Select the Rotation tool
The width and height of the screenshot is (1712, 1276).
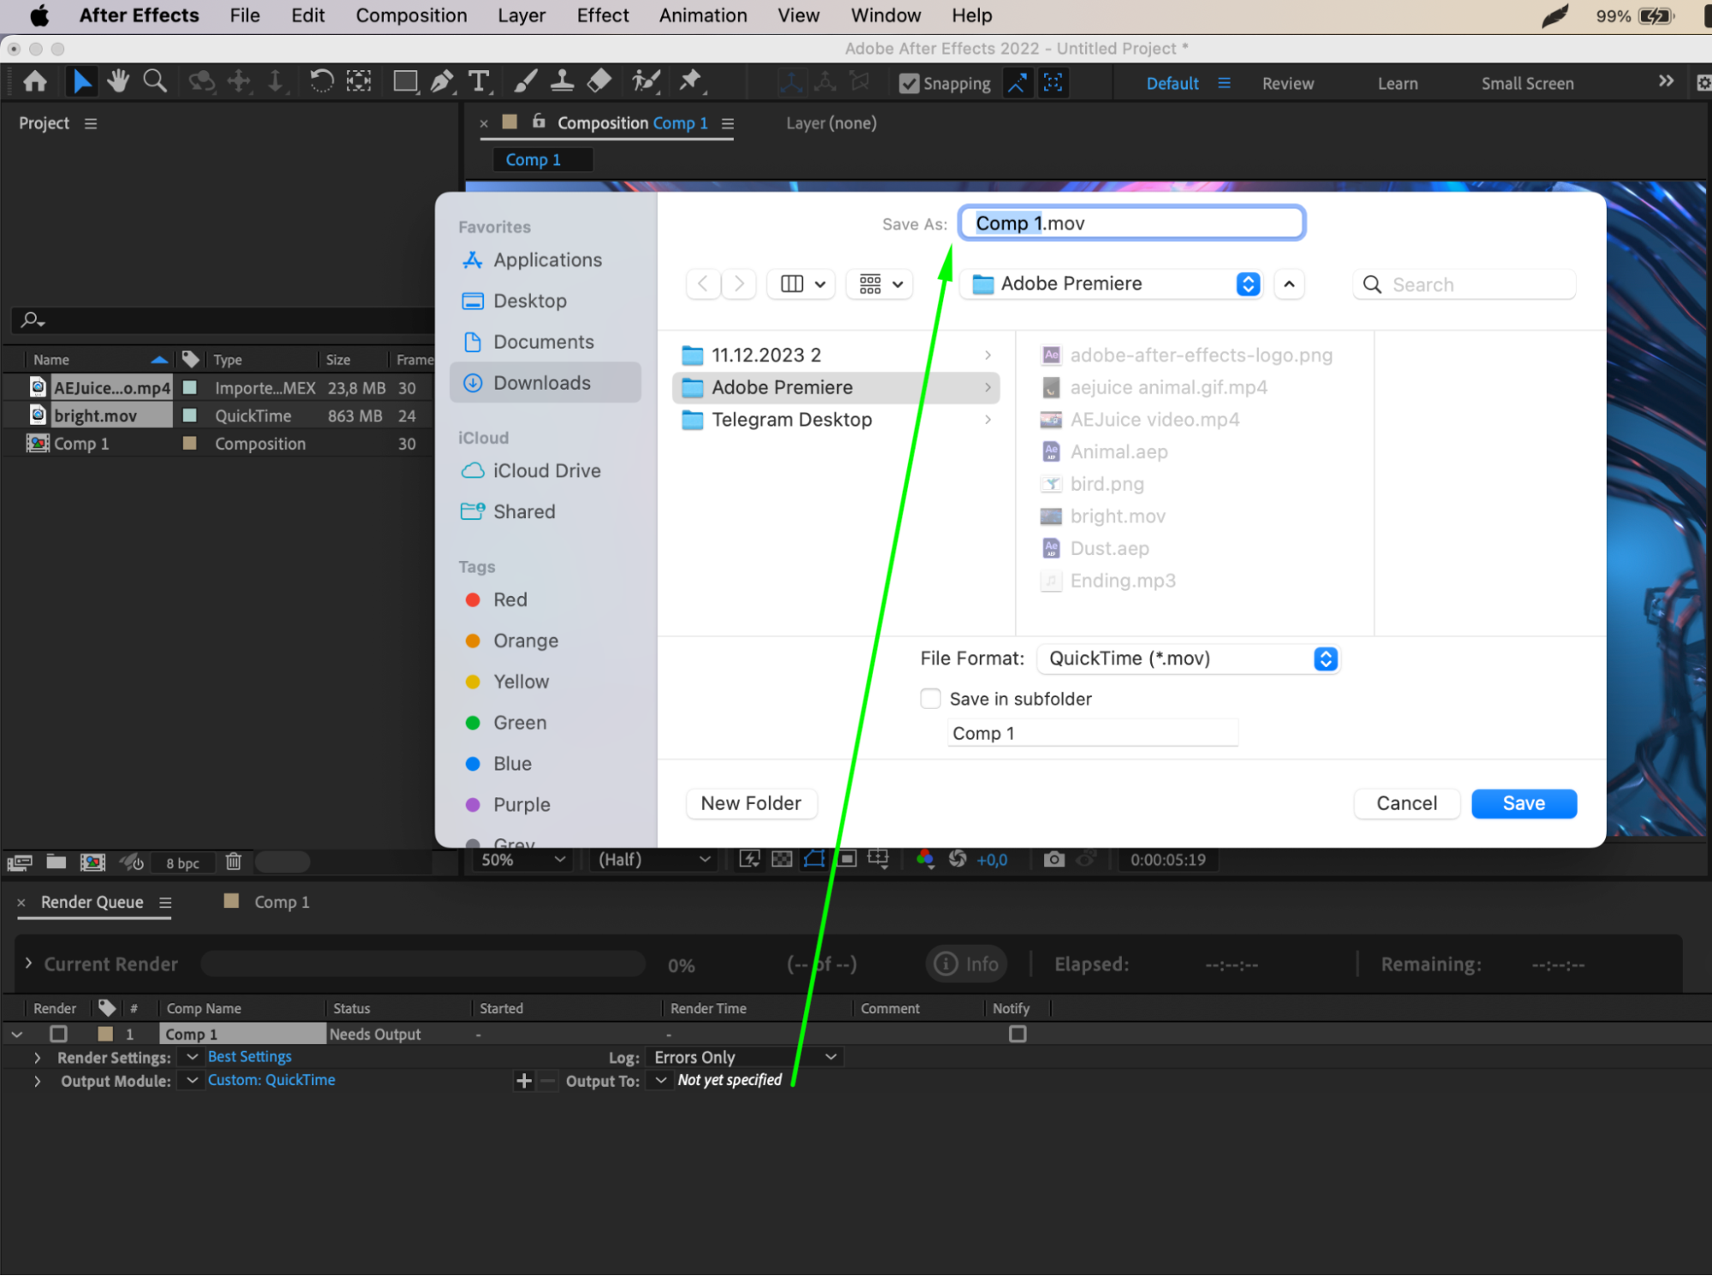click(321, 81)
